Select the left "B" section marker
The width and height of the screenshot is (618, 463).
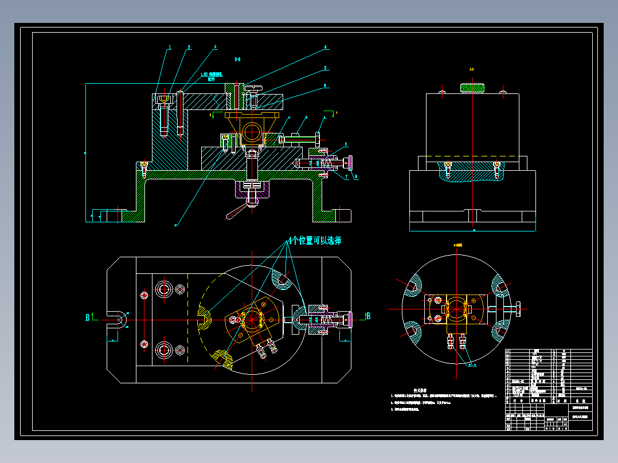(88, 317)
